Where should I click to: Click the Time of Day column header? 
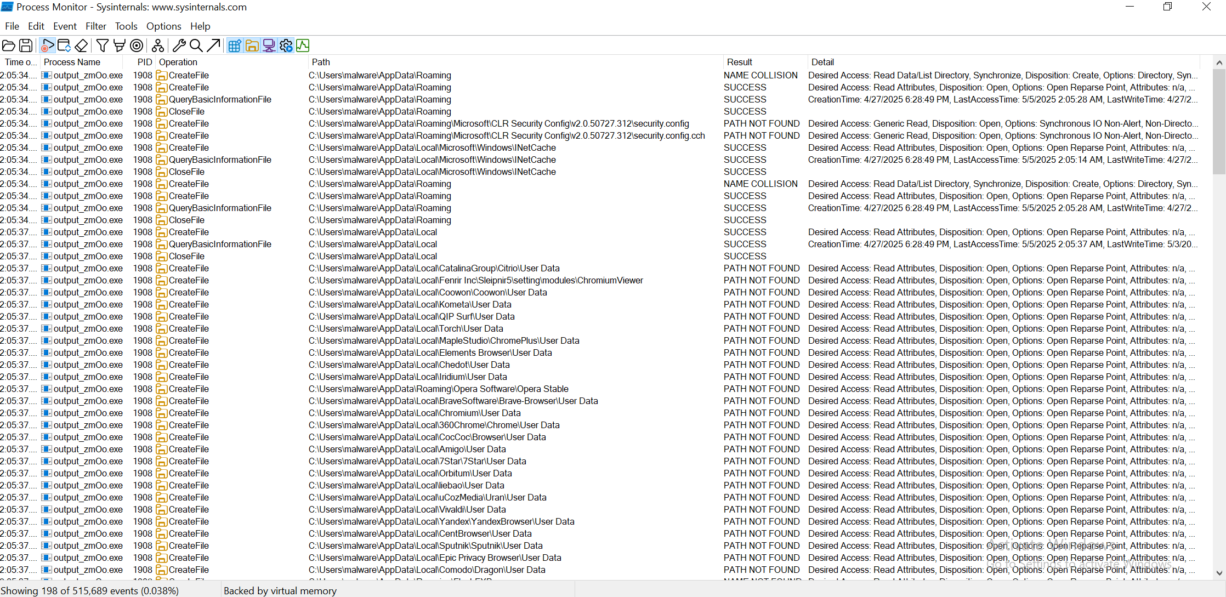pos(20,62)
